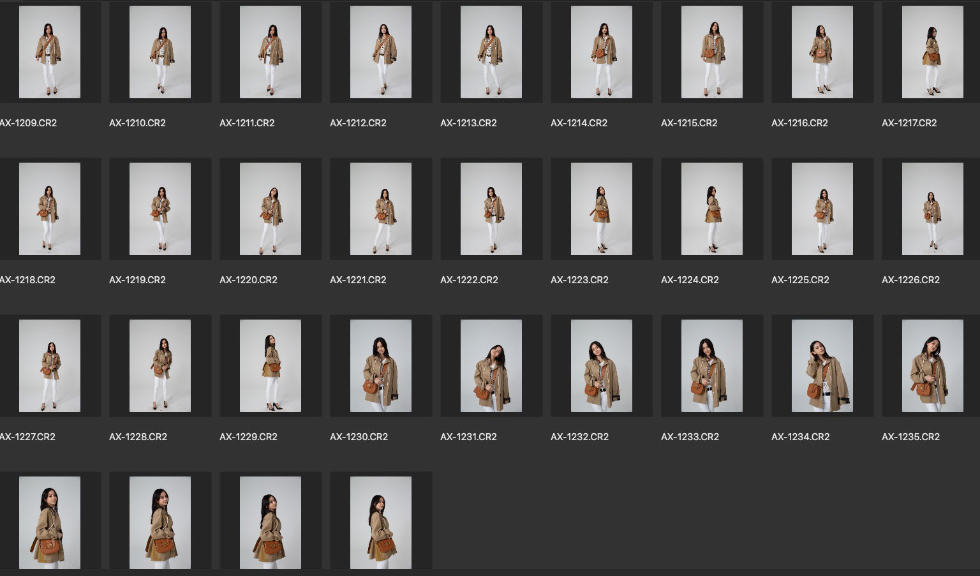Click the AX-1210.CR2 image thumbnail
This screenshot has width=980, height=576.
click(160, 52)
